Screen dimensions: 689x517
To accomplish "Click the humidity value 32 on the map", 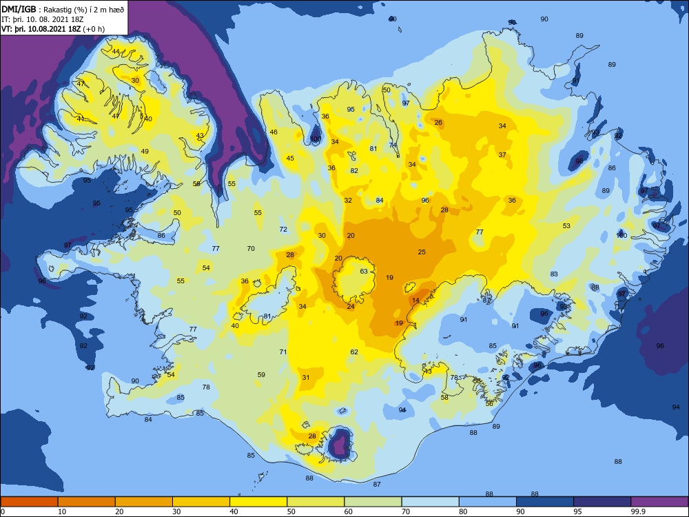I will (348, 200).
